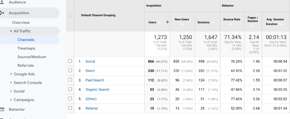
Task: Open the Organic Search channel link
Action: pos(97,90)
